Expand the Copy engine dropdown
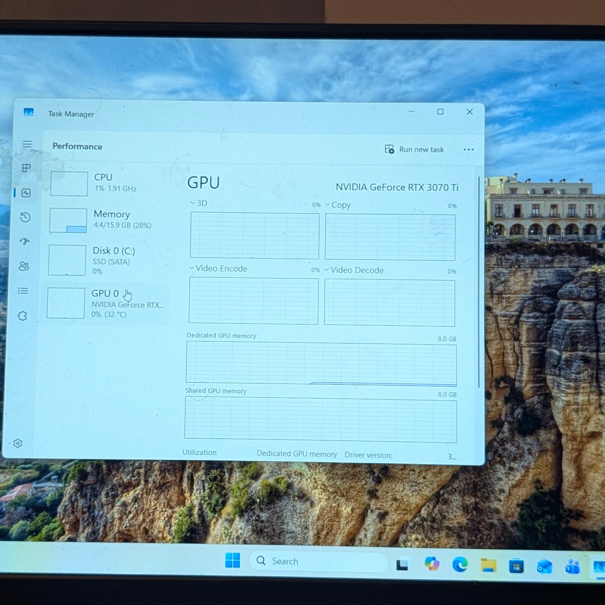Screen dimensions: 605x605 pos(338,205)
